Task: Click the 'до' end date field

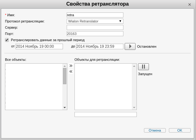Action: click(x=100, y=46)
